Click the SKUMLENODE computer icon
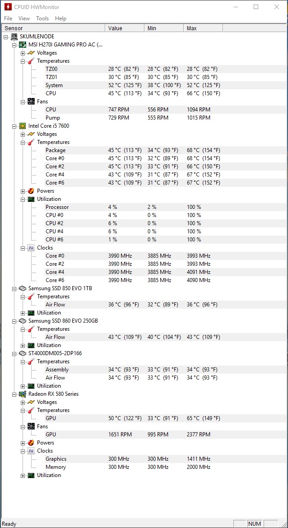 pos(14,37)
